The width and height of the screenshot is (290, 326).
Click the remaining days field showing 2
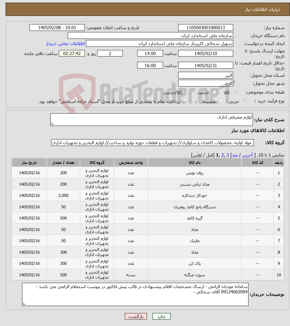110,54
